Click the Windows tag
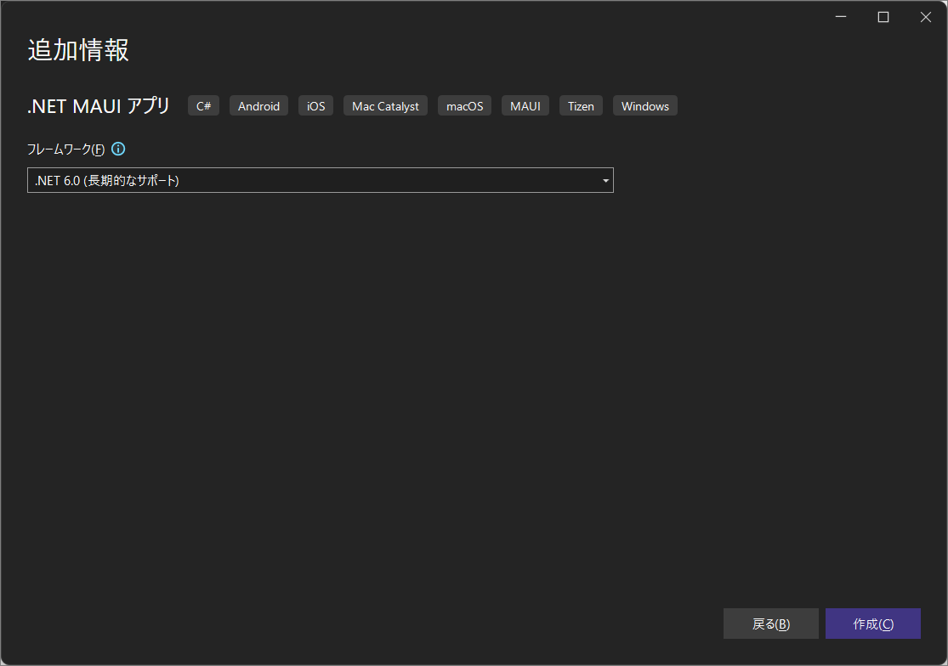The width and height of the screenshot is (948, 666). tap(645, 105)
